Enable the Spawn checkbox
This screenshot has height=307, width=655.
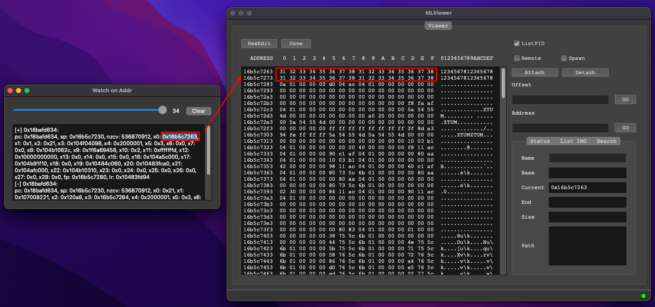pos(564,58)
